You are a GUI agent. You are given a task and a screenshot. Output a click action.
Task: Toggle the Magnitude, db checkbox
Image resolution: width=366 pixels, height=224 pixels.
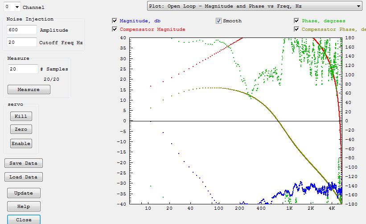[x=115, y=21]
